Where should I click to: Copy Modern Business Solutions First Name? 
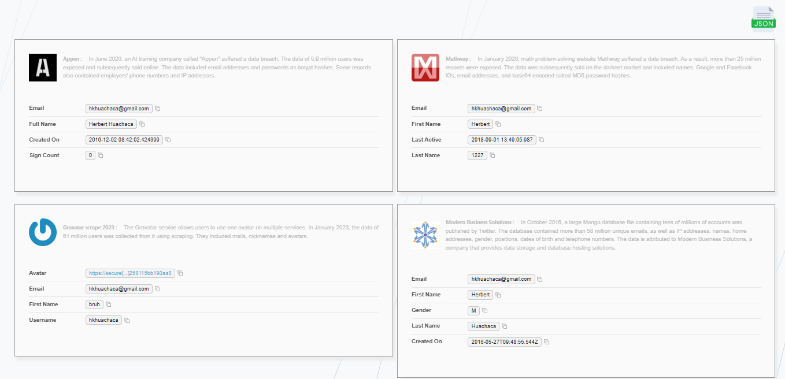[x=498, y=295]
